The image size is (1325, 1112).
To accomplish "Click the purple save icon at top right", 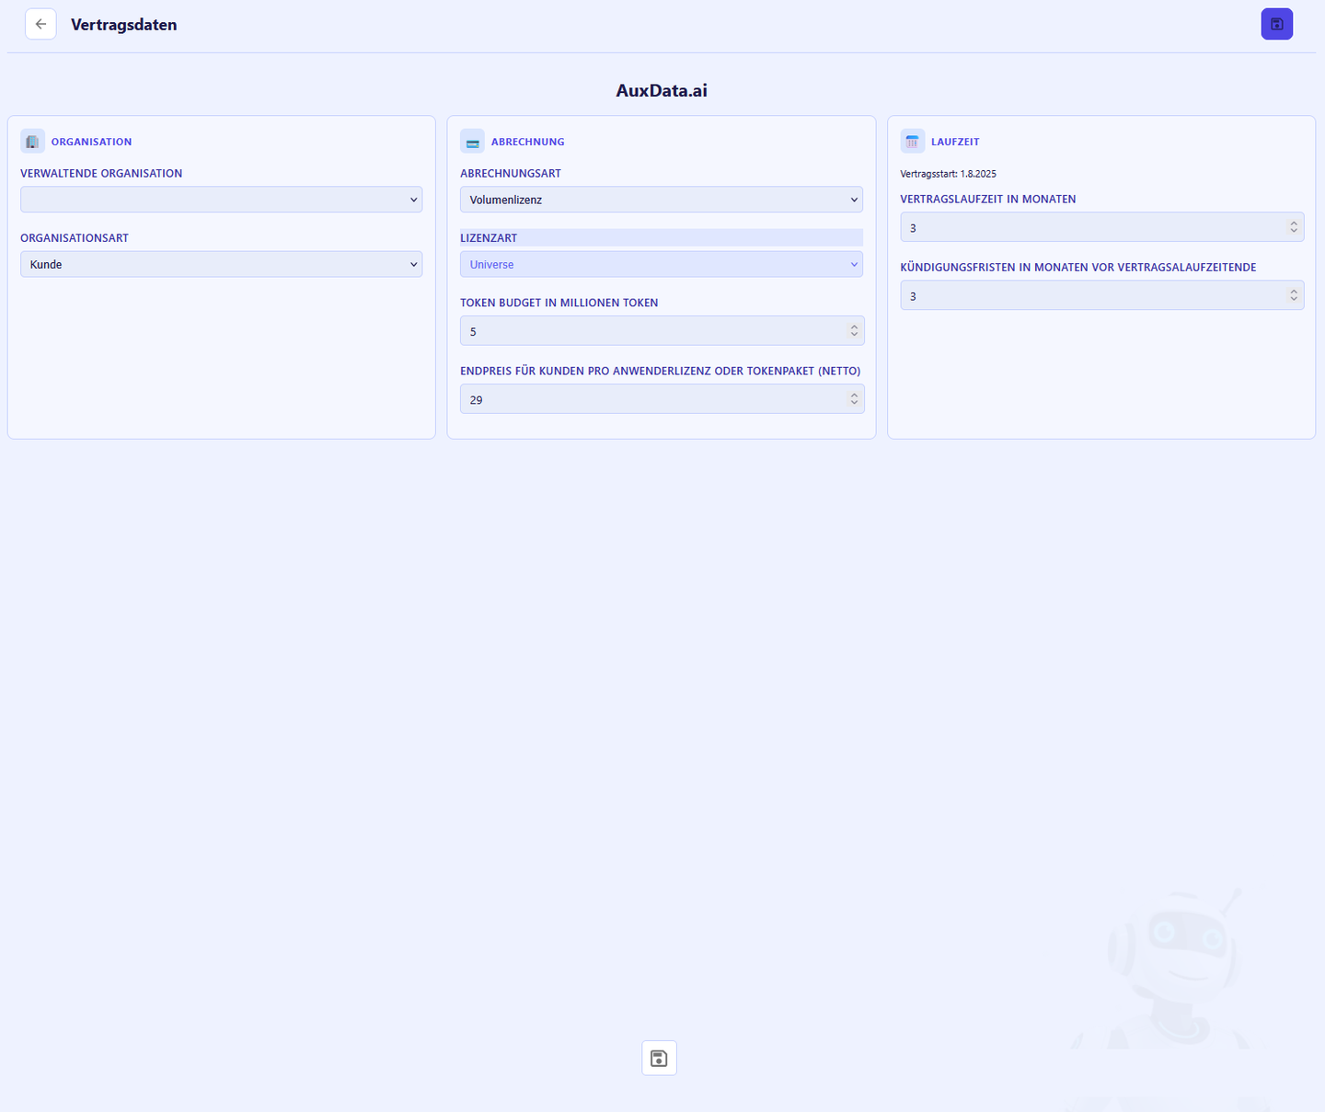I will [x=1276, y=24].
